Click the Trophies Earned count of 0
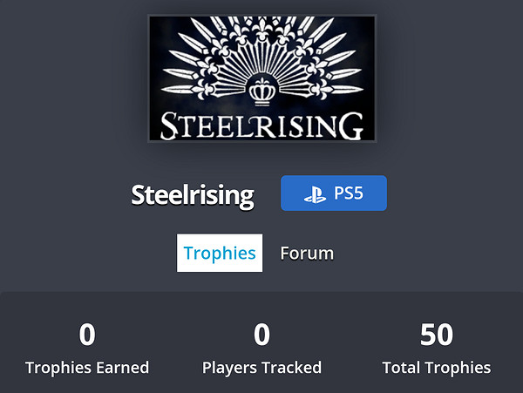This screenshot has height=393, width=523. (x=87, y=335)
